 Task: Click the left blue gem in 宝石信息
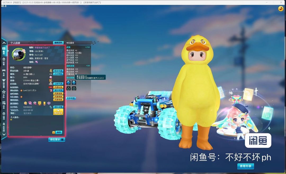[68, 83]
